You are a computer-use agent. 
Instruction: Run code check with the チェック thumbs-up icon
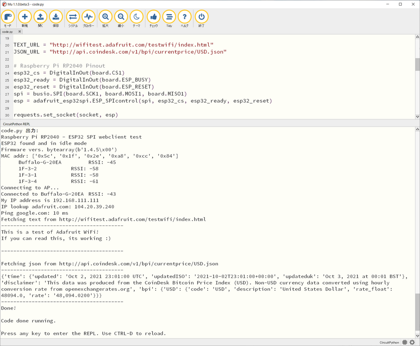pos(153,18)
